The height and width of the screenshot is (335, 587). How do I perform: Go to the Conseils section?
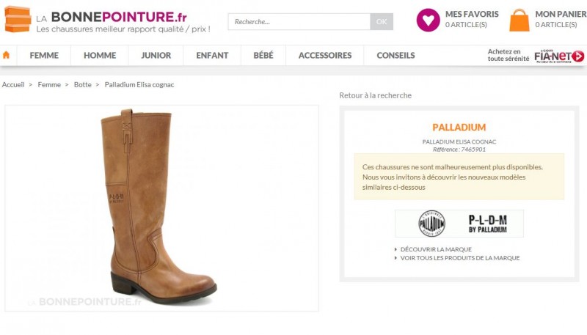395,56
